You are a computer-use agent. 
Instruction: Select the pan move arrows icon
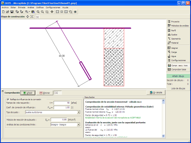coord(52,12)
